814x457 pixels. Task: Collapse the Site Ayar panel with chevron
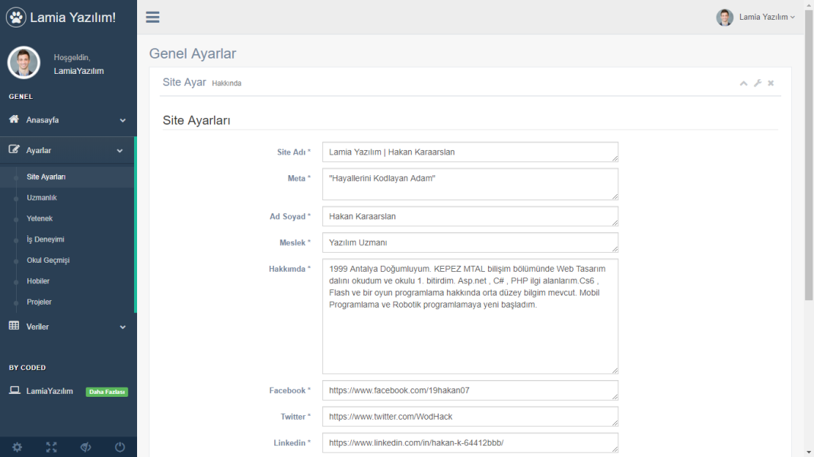pos(744,83)
